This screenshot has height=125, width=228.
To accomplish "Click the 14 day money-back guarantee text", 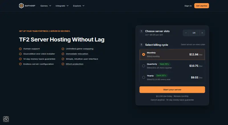I will [x=39, y=59].
